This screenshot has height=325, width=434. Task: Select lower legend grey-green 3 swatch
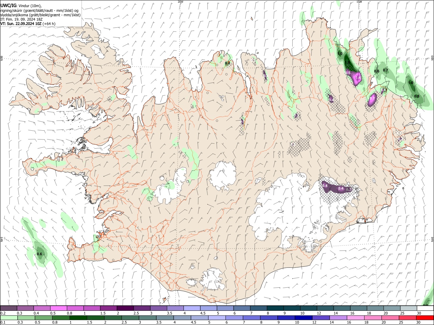coord(147,318)
